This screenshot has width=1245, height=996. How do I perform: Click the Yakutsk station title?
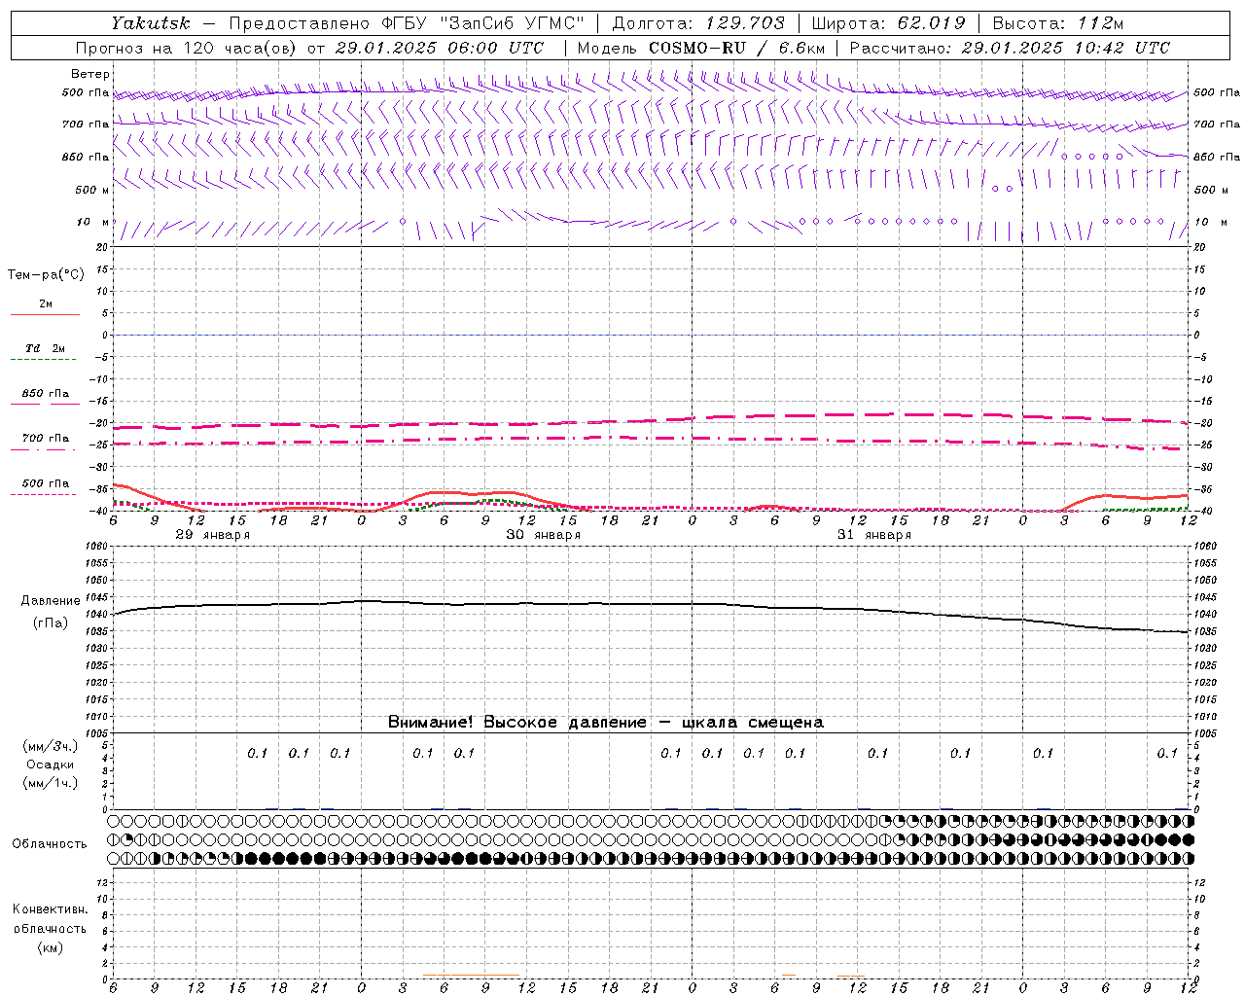point(151,23)
